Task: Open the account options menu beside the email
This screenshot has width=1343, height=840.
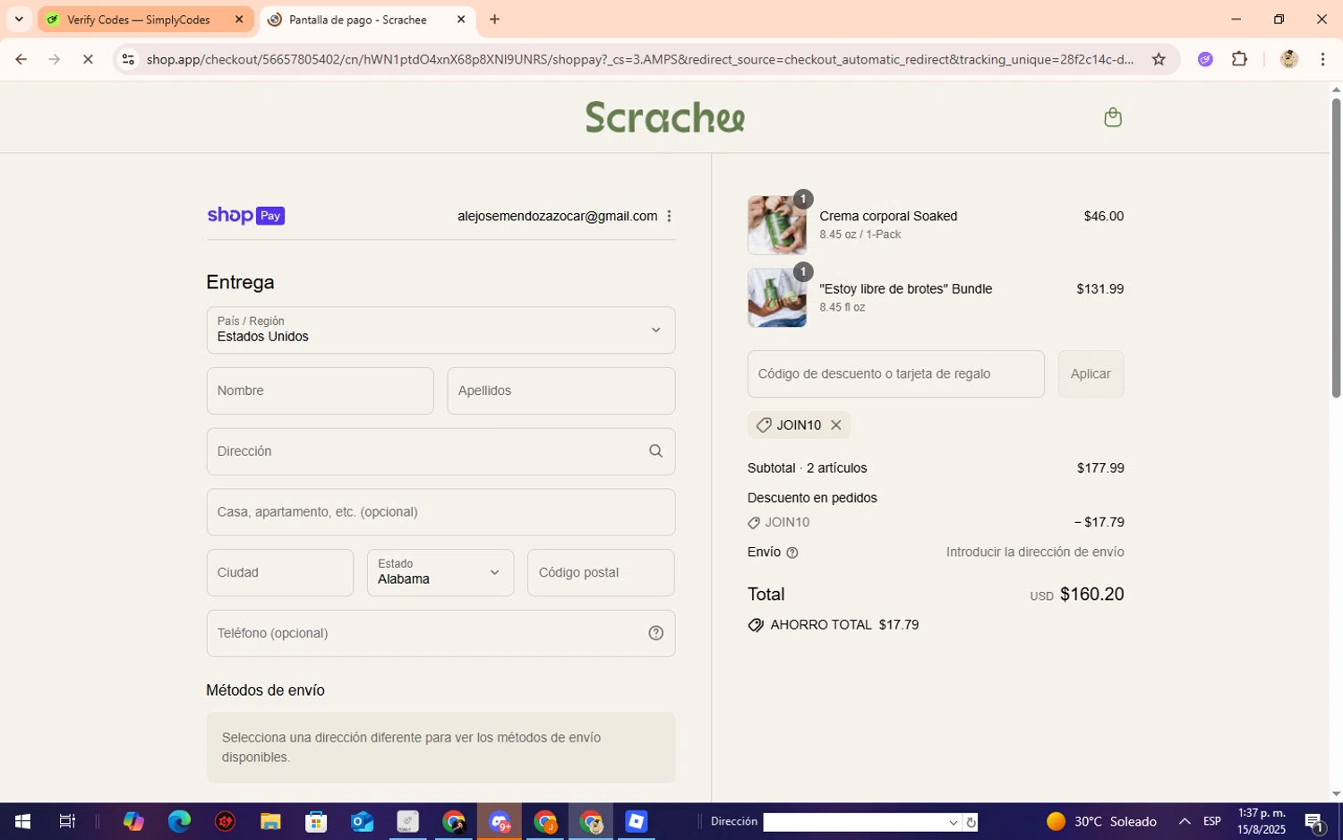Action: point(669,216)
